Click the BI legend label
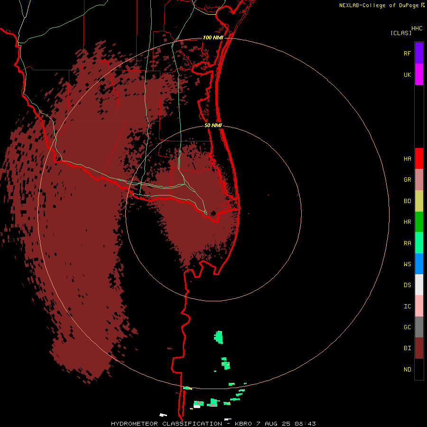Viewport: 427px width, 427px height. coord(407,348)
